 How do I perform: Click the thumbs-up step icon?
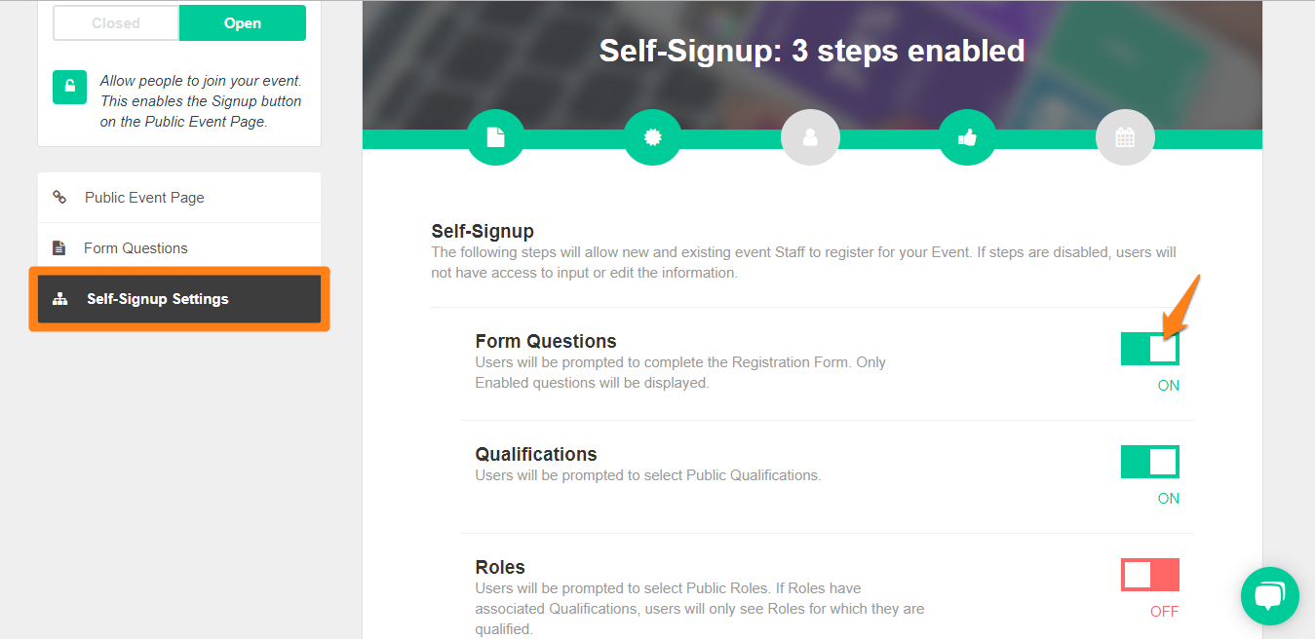tap(968, 137)
